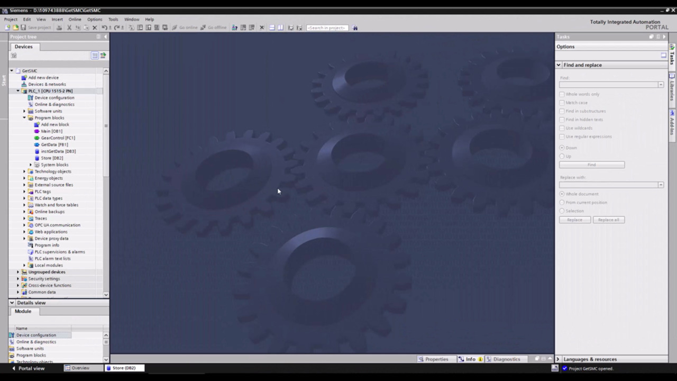677x381 pixels.
Task: Click the Split editor space horizontally icon
Action: [x=272, y=28]
